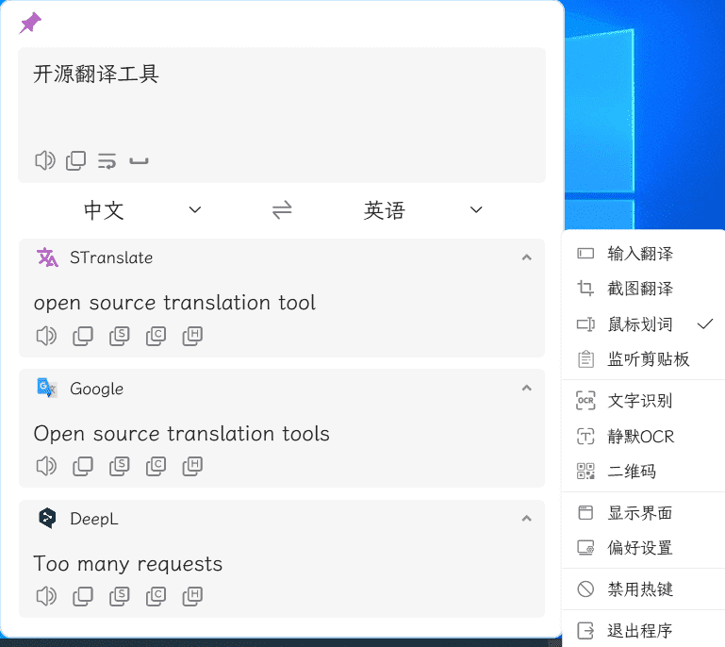
Task: Pin the translator window with pushpin icon
Action: click(x=30, y=24)
